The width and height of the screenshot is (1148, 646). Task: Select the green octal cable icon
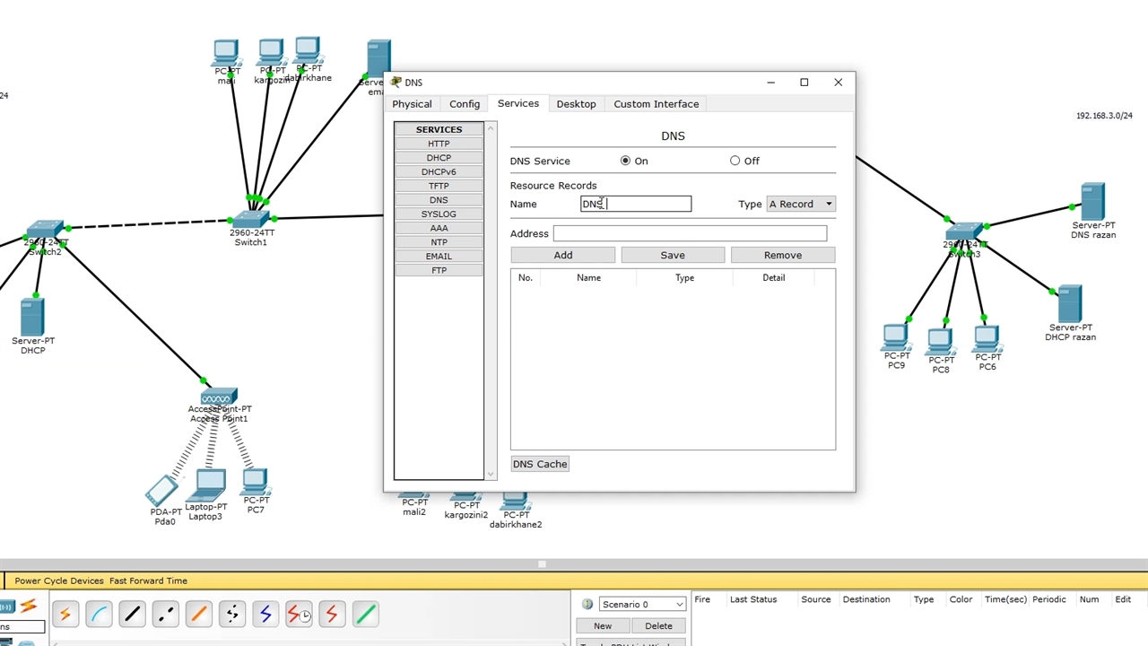tap(365, 615)
